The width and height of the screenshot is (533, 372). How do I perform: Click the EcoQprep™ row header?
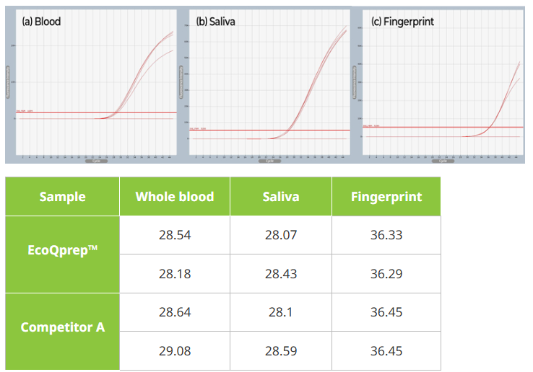point(62,254)
